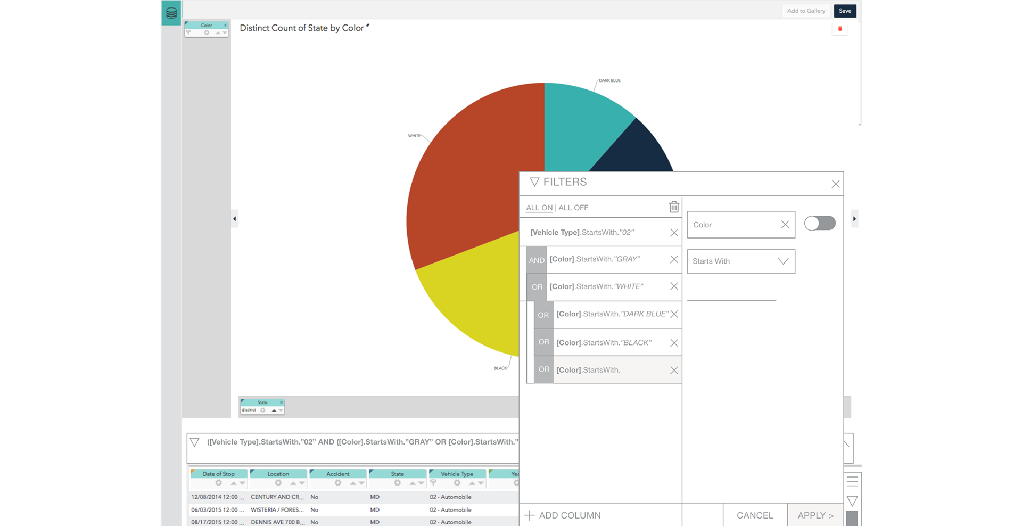
Task: Apply the filters
Action: click(815, 515)
